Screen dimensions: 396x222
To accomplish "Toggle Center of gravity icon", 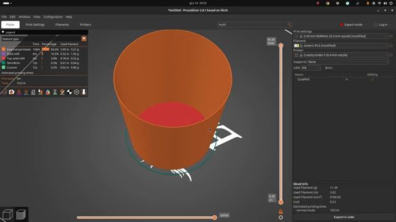I will click(69, 92).
